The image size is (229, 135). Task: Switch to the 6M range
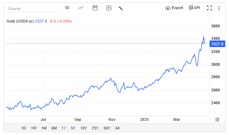pos(54,128)
